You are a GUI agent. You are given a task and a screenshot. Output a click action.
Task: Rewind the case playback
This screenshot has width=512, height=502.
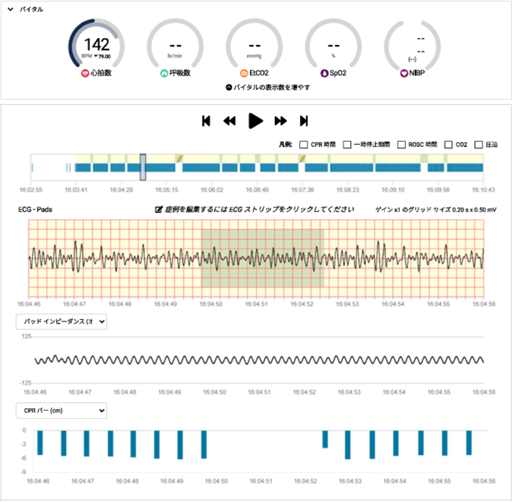[230, 121]
